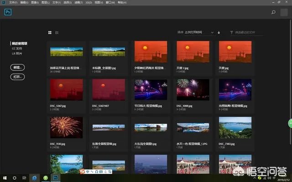Screen dimensions: 292x182
Task: Open the DSC_5367.NEF thumbnail
Action: [x=109, y=90]
